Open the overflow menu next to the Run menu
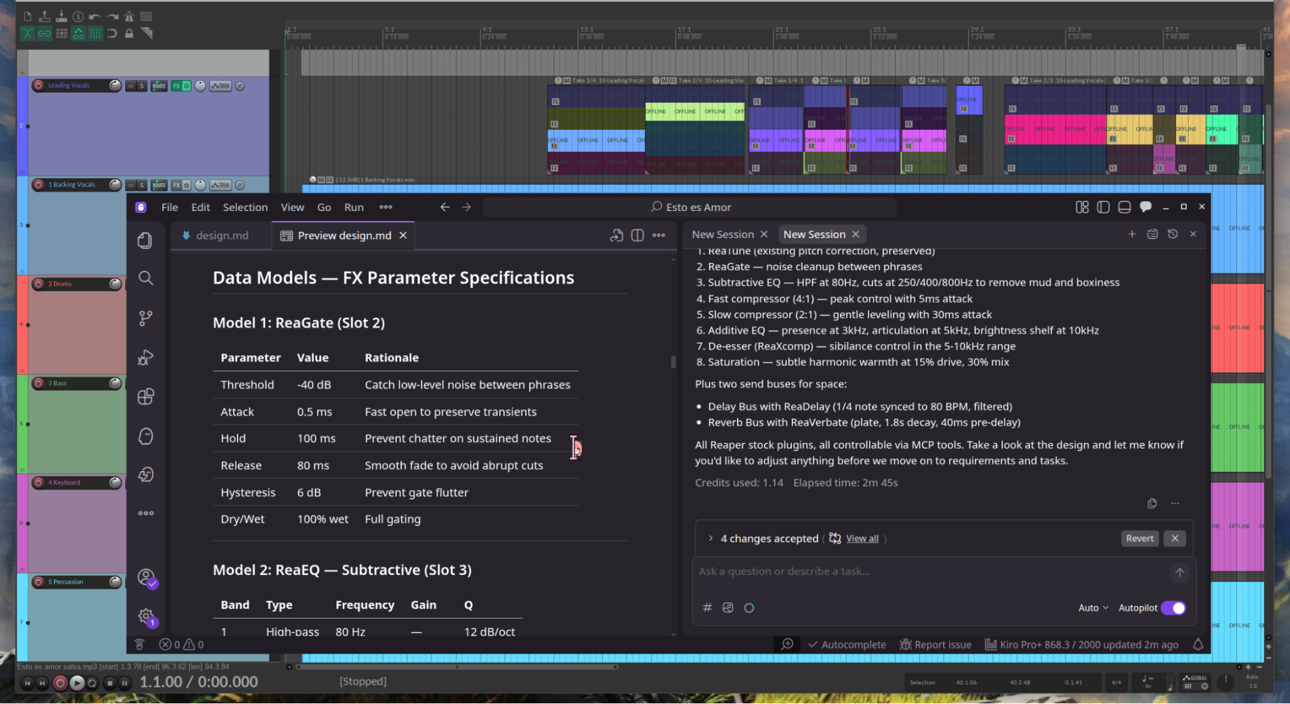This screenshot has height=704, width=1290. 386,207
